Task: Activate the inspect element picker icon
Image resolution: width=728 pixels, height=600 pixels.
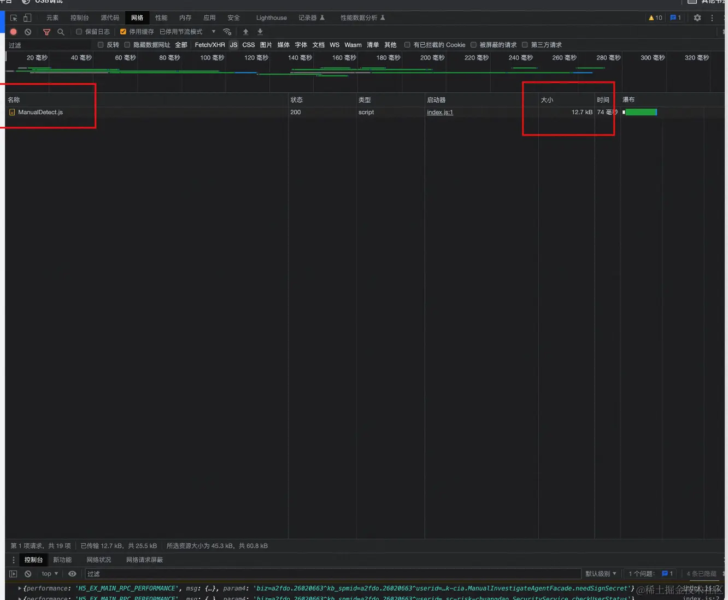Action: pos(14,18)
